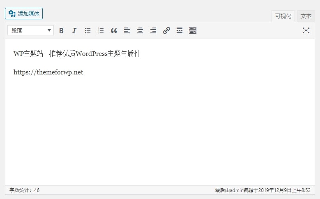Insert a bulleted list
Viewport: 320px width, 199px height.
87,30
